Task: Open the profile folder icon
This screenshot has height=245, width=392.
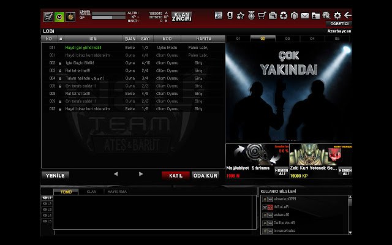Action: coord(315,16)
